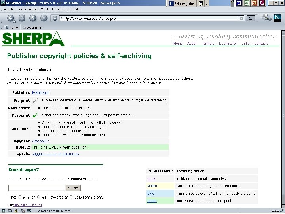Screen dimensions: 285x214
Task: Click the SHERPA logo
Action: pos(33,39)
